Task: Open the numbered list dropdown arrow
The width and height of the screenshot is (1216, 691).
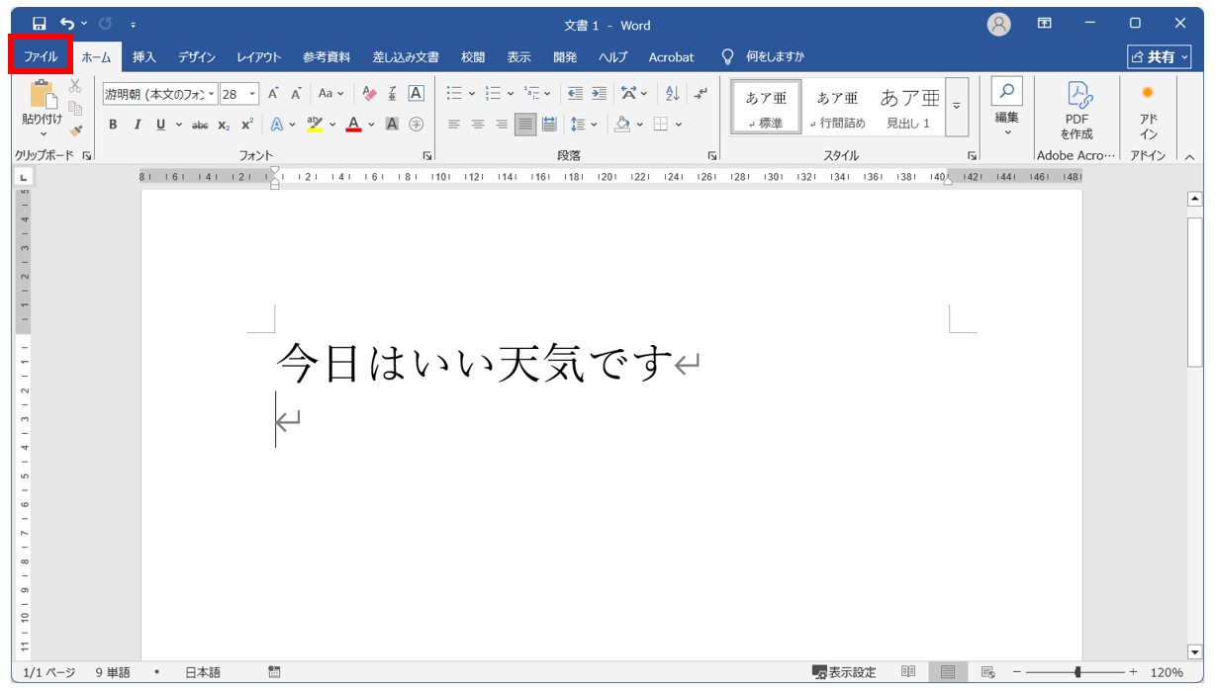Action: pos(511,94)
